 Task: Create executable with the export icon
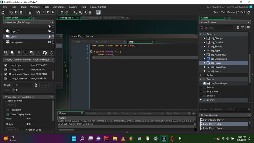pyautogui.click(x=30, y=12)
